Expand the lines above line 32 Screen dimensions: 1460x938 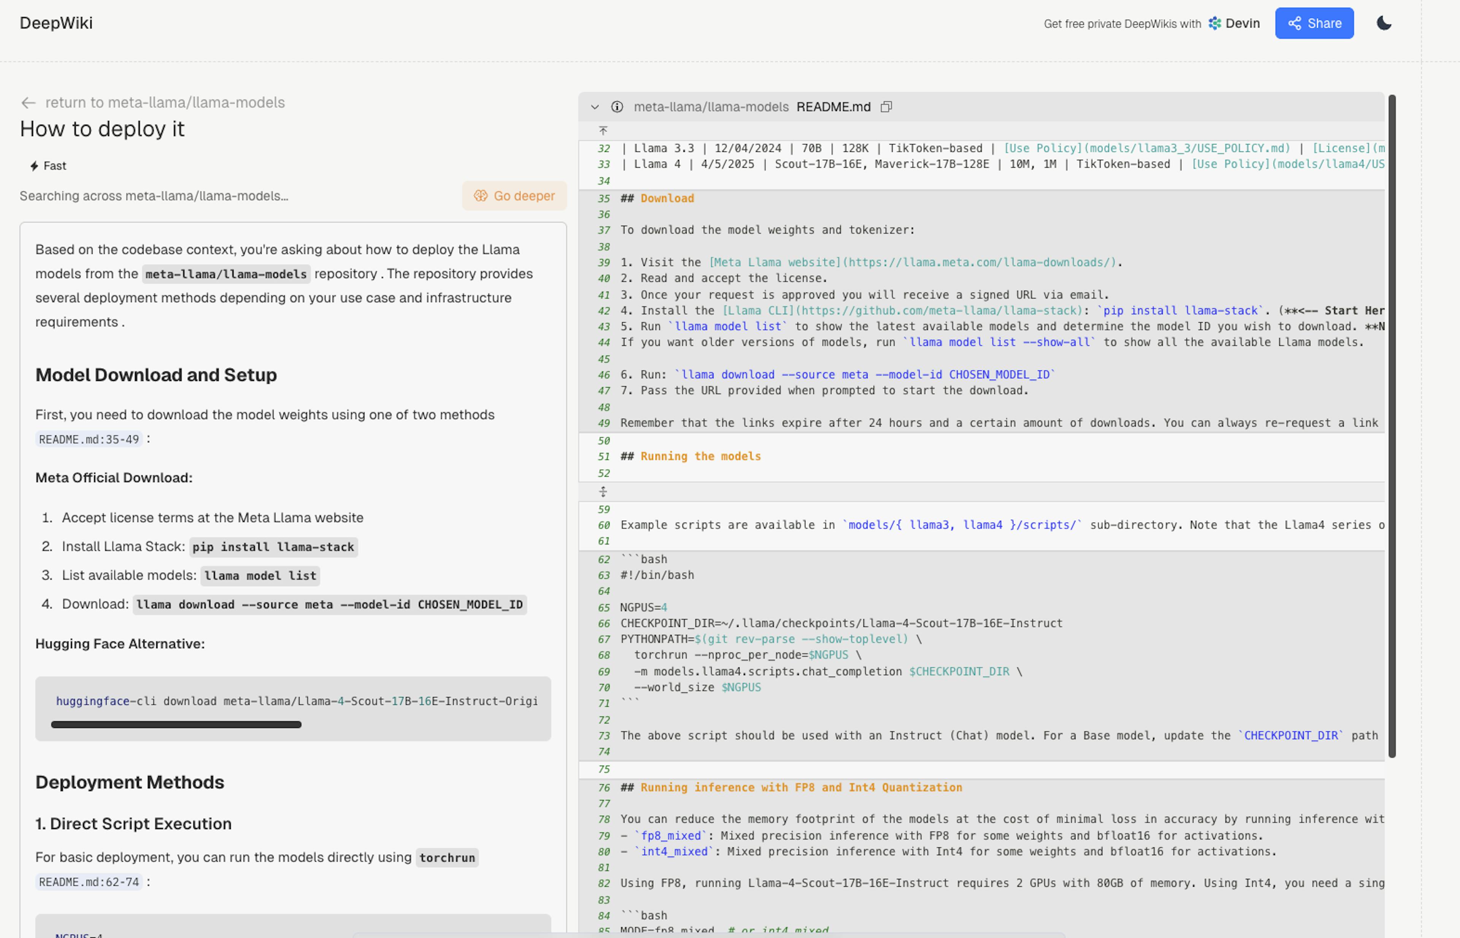pos(603,131)
